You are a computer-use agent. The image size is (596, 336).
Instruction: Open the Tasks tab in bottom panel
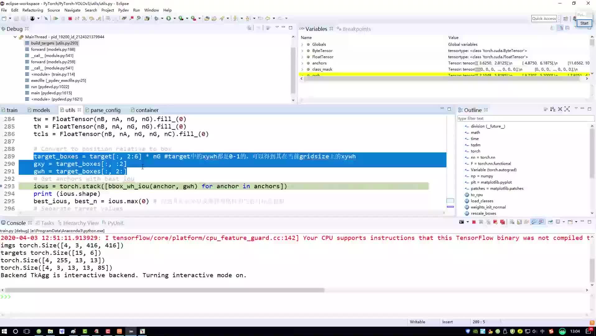tap(45, 223)
